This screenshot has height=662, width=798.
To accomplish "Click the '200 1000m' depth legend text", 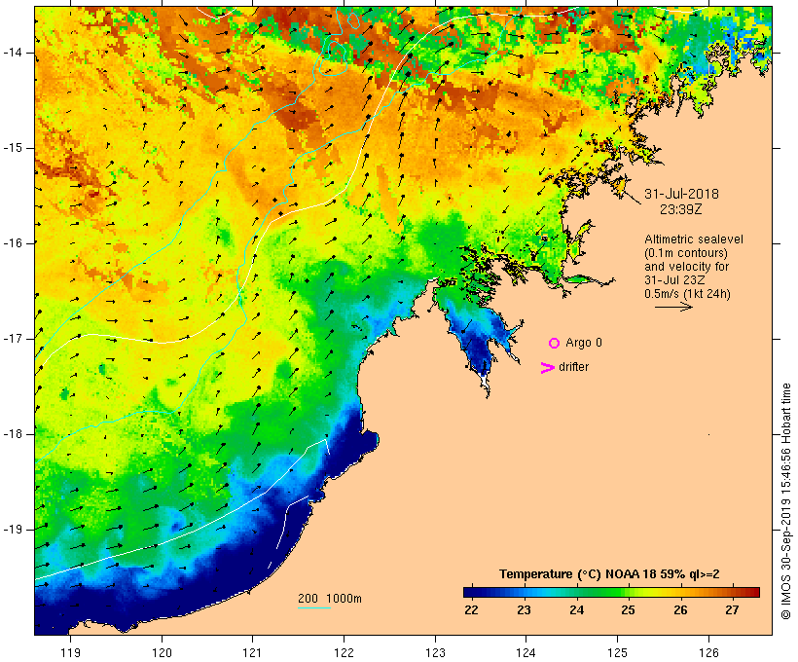I will click(330, 599).
